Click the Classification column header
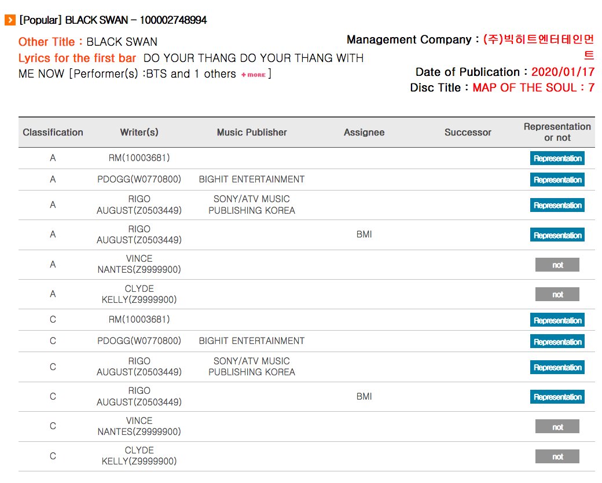The image size is (602, 483). [x=53, y=132]
